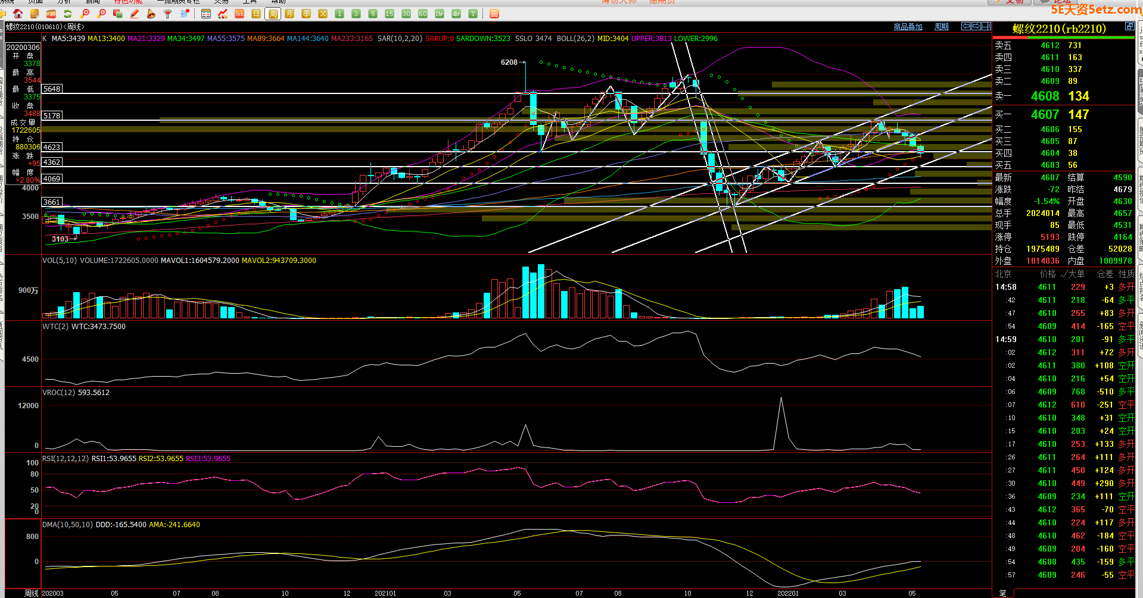
Task: Click the 卖一 price 4608 row
Action: tap(1064, 96)
